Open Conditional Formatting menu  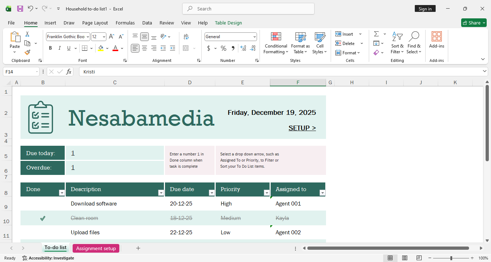pyautogui.click(x=276, y=43)
